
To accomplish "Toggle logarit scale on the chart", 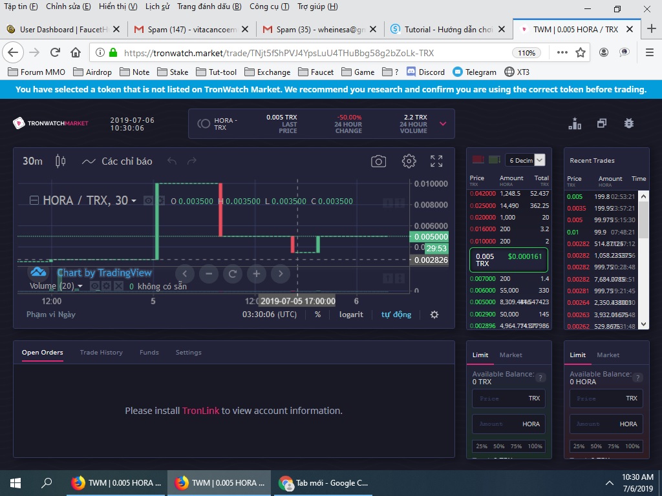I will coord(351,315).
